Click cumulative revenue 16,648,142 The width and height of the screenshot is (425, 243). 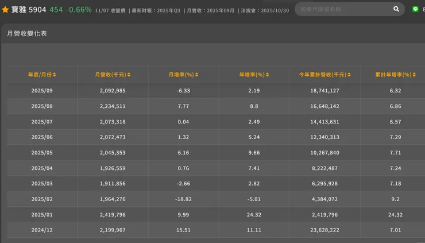tap(324, 106)
